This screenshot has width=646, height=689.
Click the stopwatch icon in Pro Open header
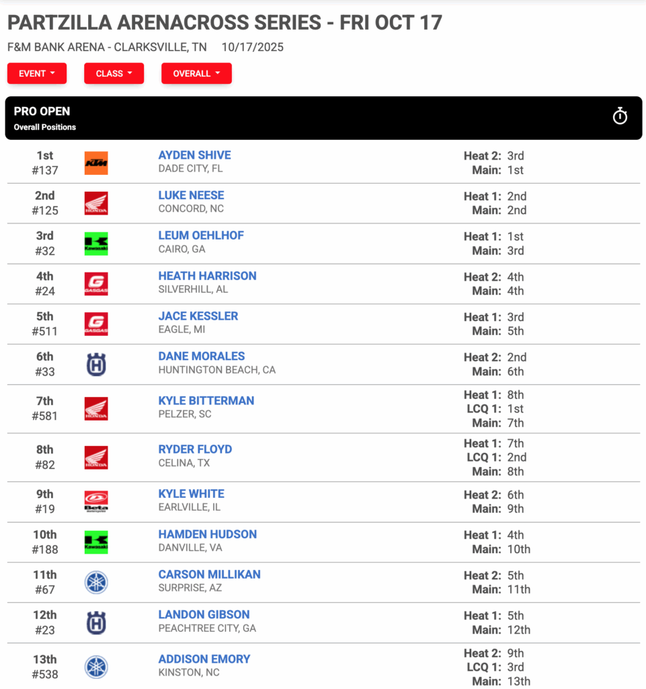coord(620,116)
